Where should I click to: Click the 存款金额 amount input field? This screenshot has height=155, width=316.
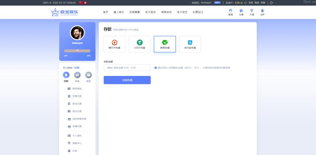click(127, 68)
